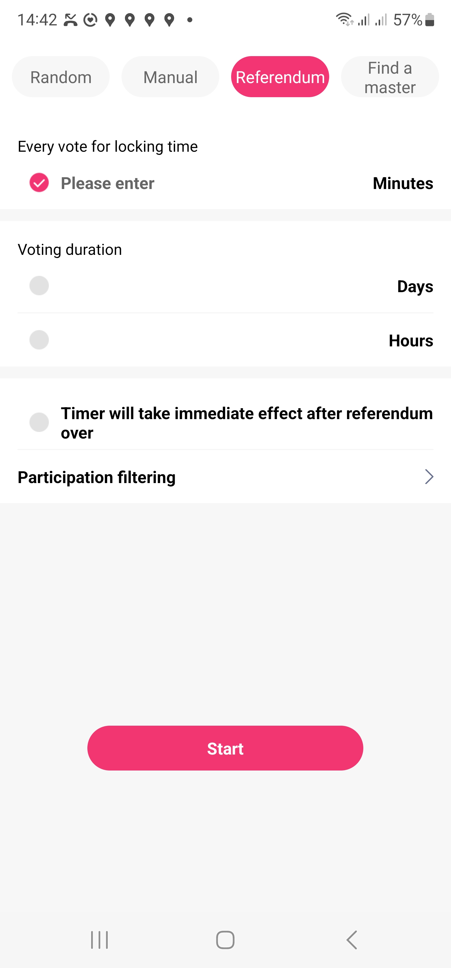
Task: Select the Referendum tab
Action: (280, 77)
